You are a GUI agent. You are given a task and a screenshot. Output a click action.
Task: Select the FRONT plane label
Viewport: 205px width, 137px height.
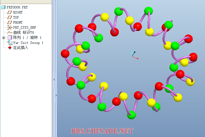18,22
